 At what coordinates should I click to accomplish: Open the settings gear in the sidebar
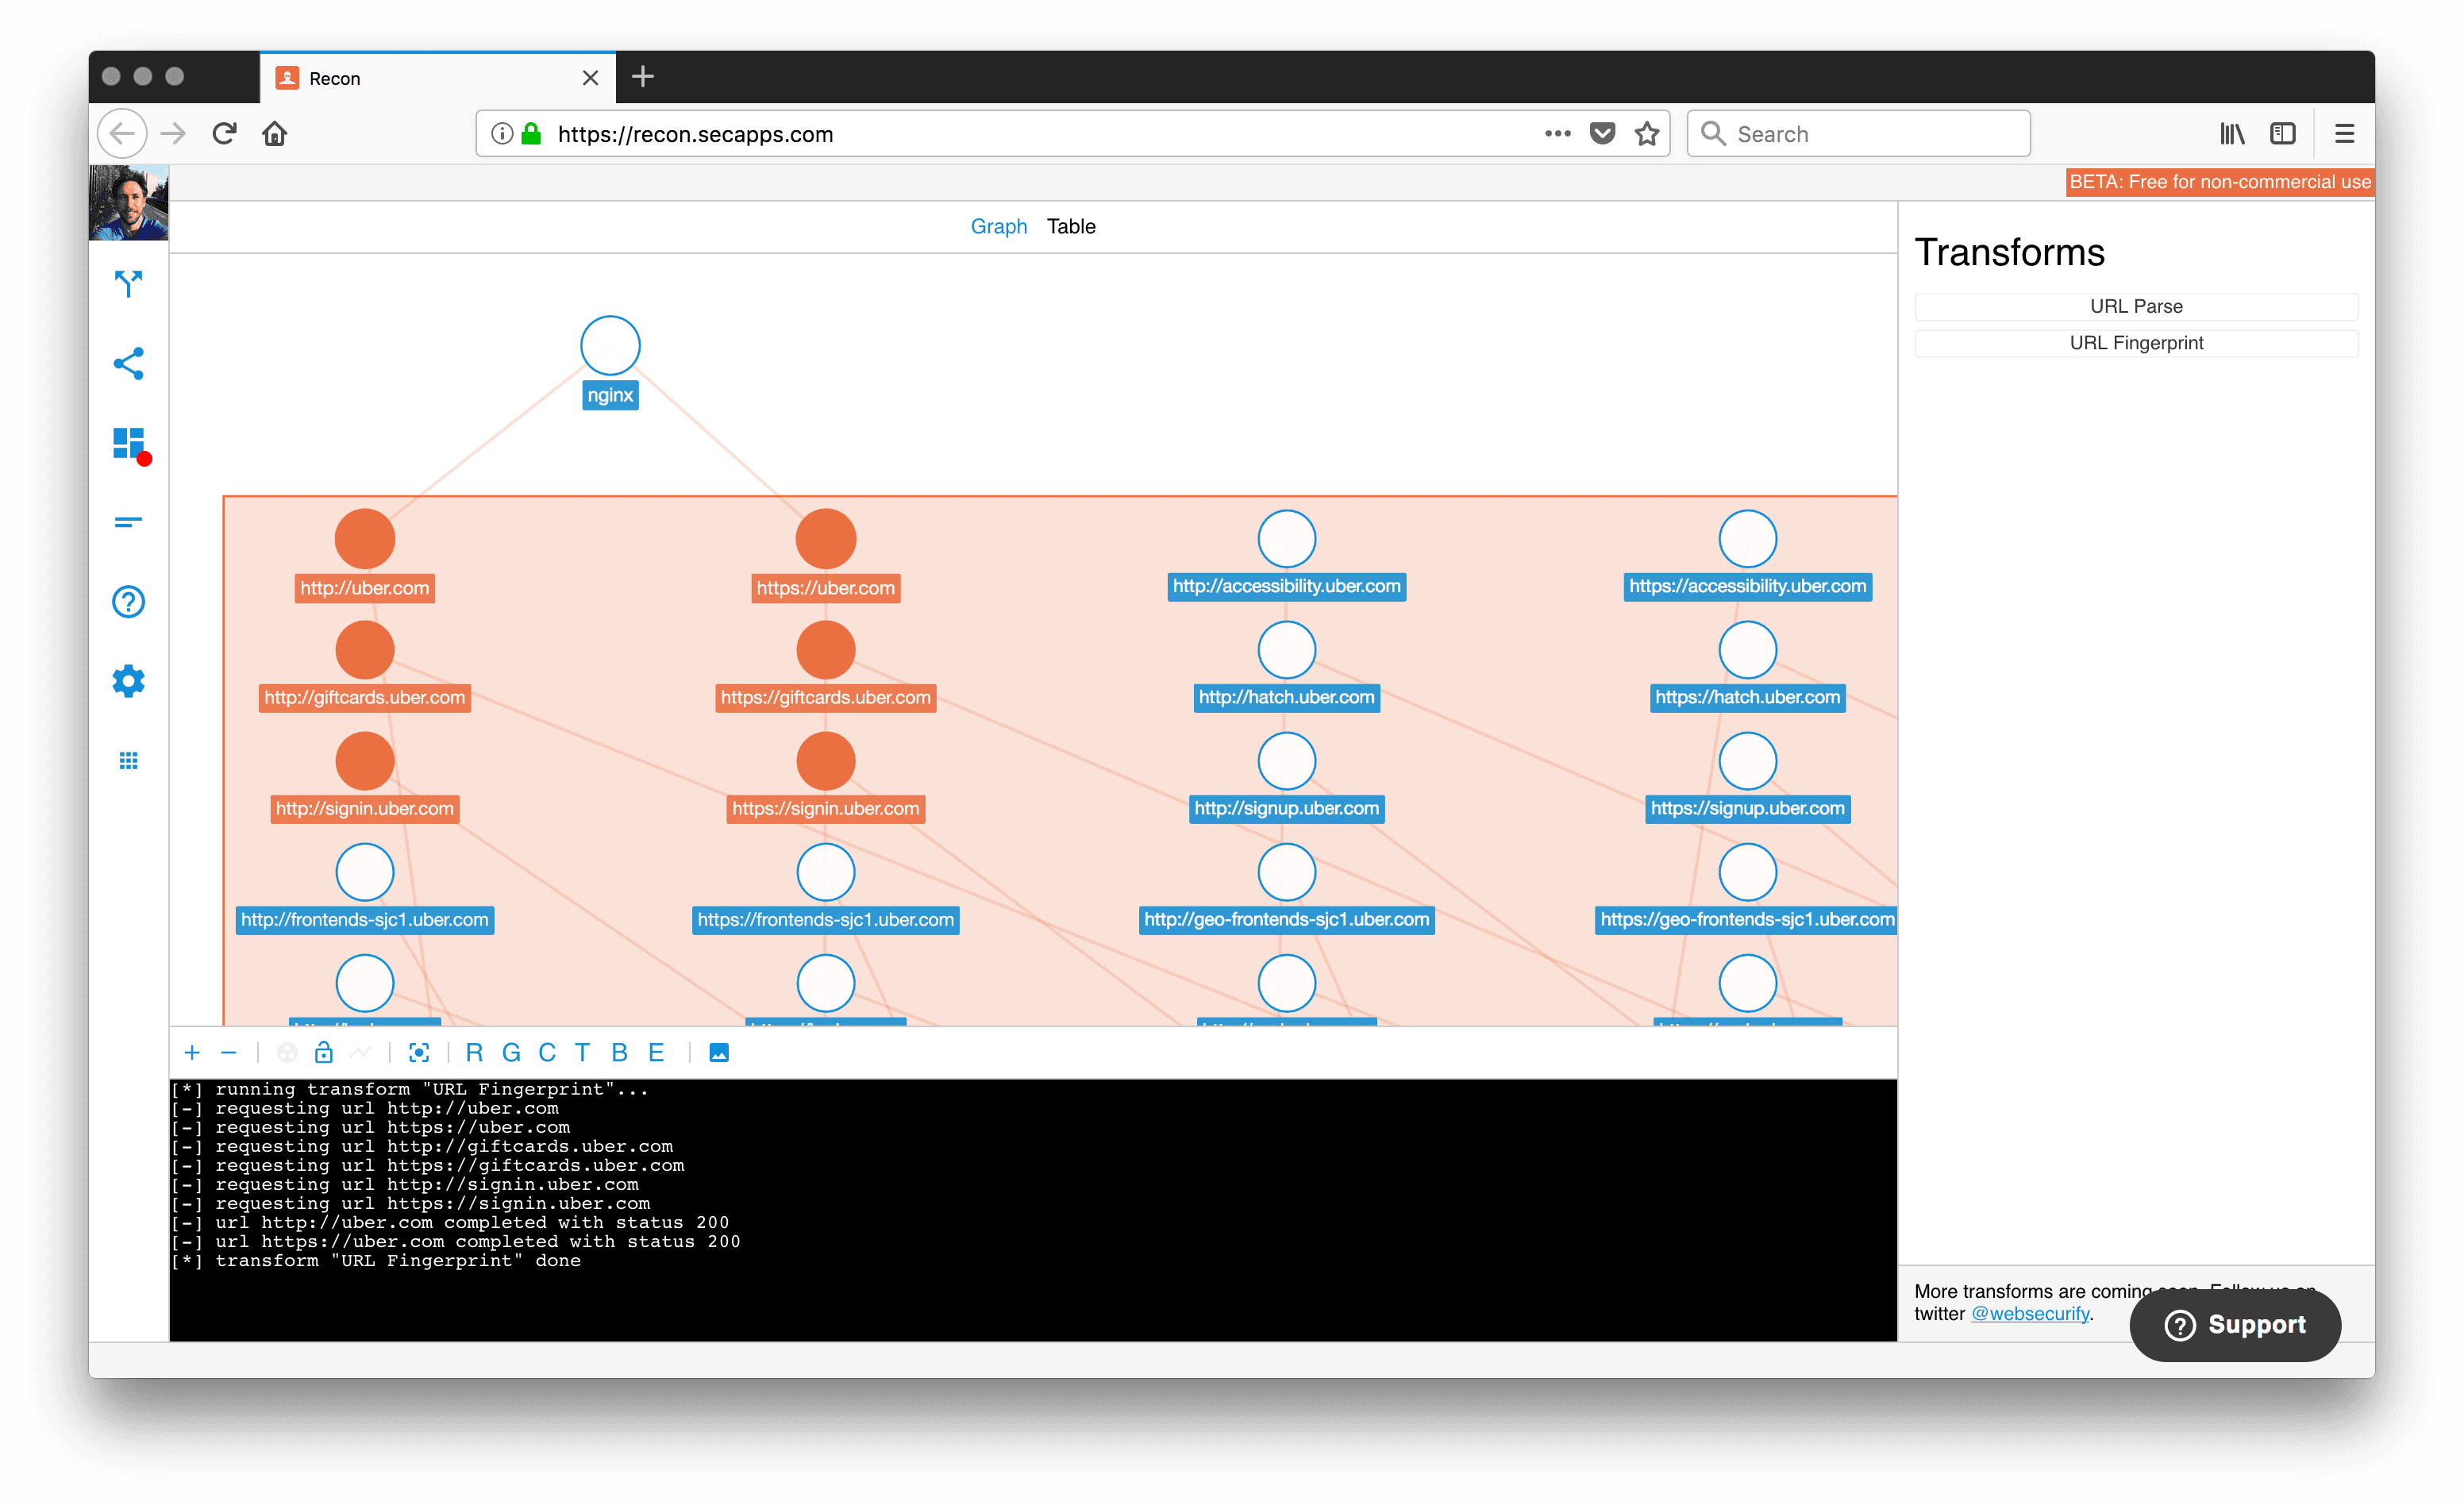coord(128,681)
